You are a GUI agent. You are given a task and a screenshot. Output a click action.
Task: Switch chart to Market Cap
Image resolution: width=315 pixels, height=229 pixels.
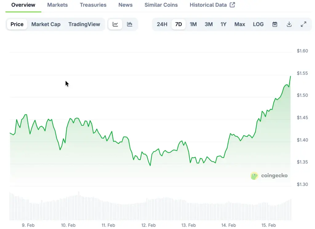pyautogui.click(x=46, y=24)
